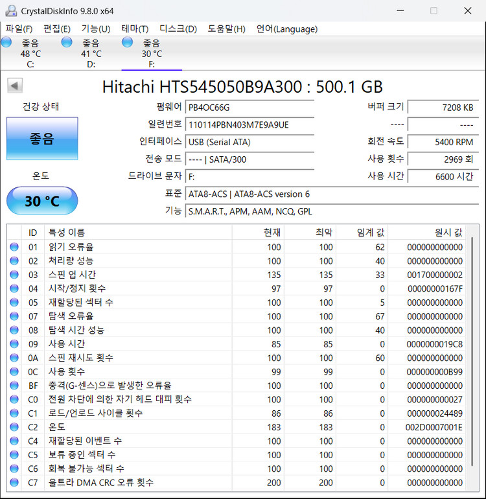486x499 pixels.
Task: Select the F: drive at 30 °C
Action: point(152,52)
